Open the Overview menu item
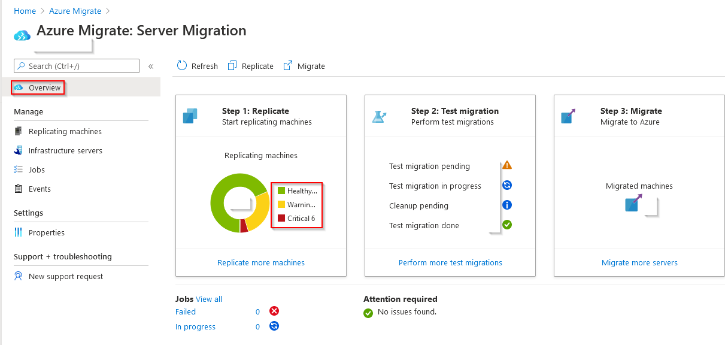The height and width of the screenshot is (345, 725). [81, 87]
